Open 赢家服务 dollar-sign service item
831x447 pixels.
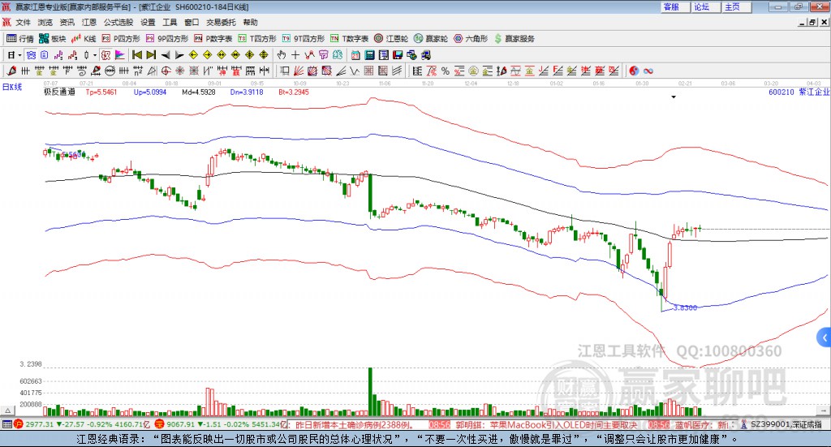click(x=514, y=39)
